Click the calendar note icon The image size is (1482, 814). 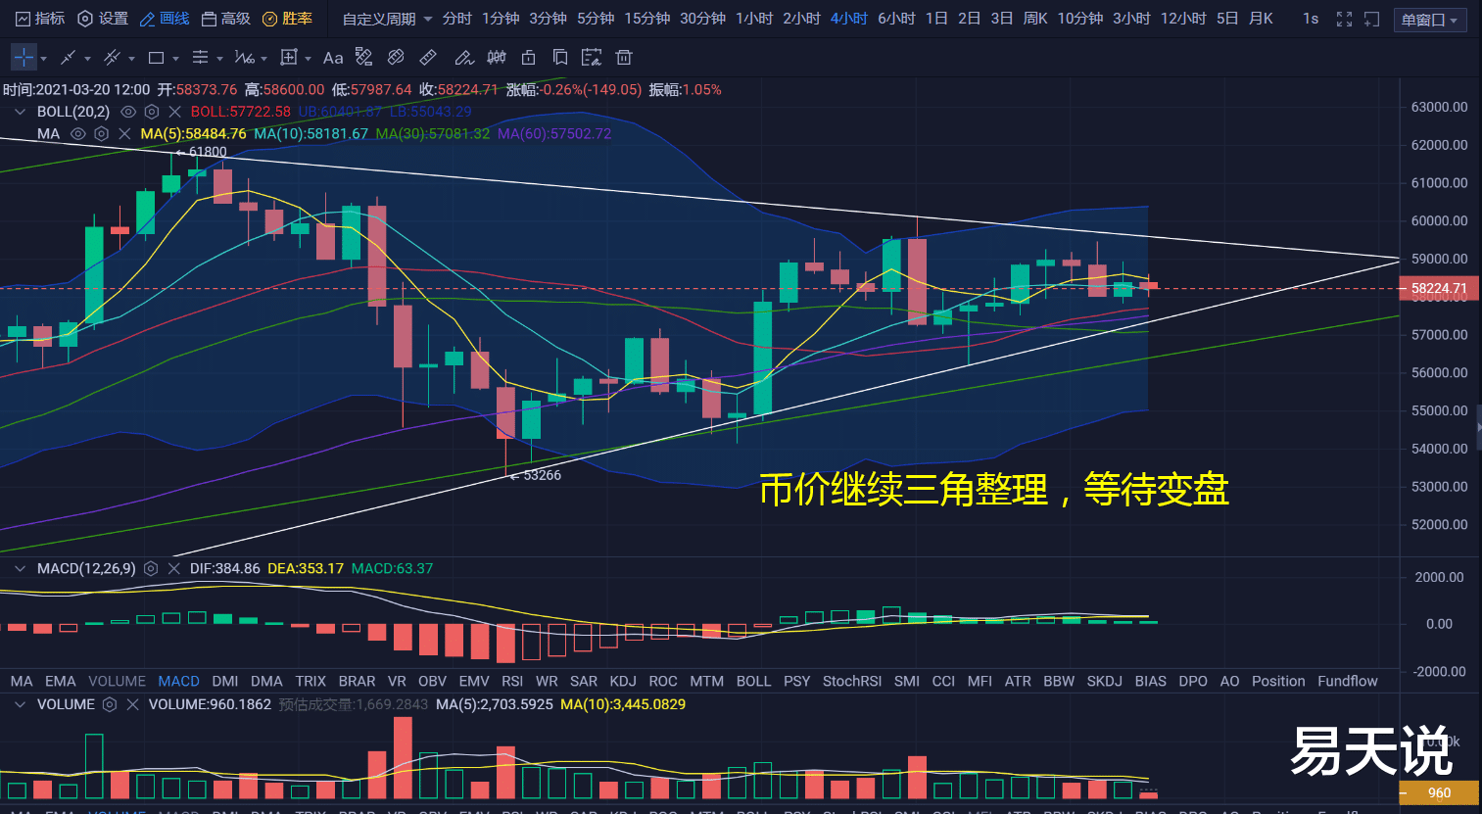pyautogui.click(x=592, y=57)
